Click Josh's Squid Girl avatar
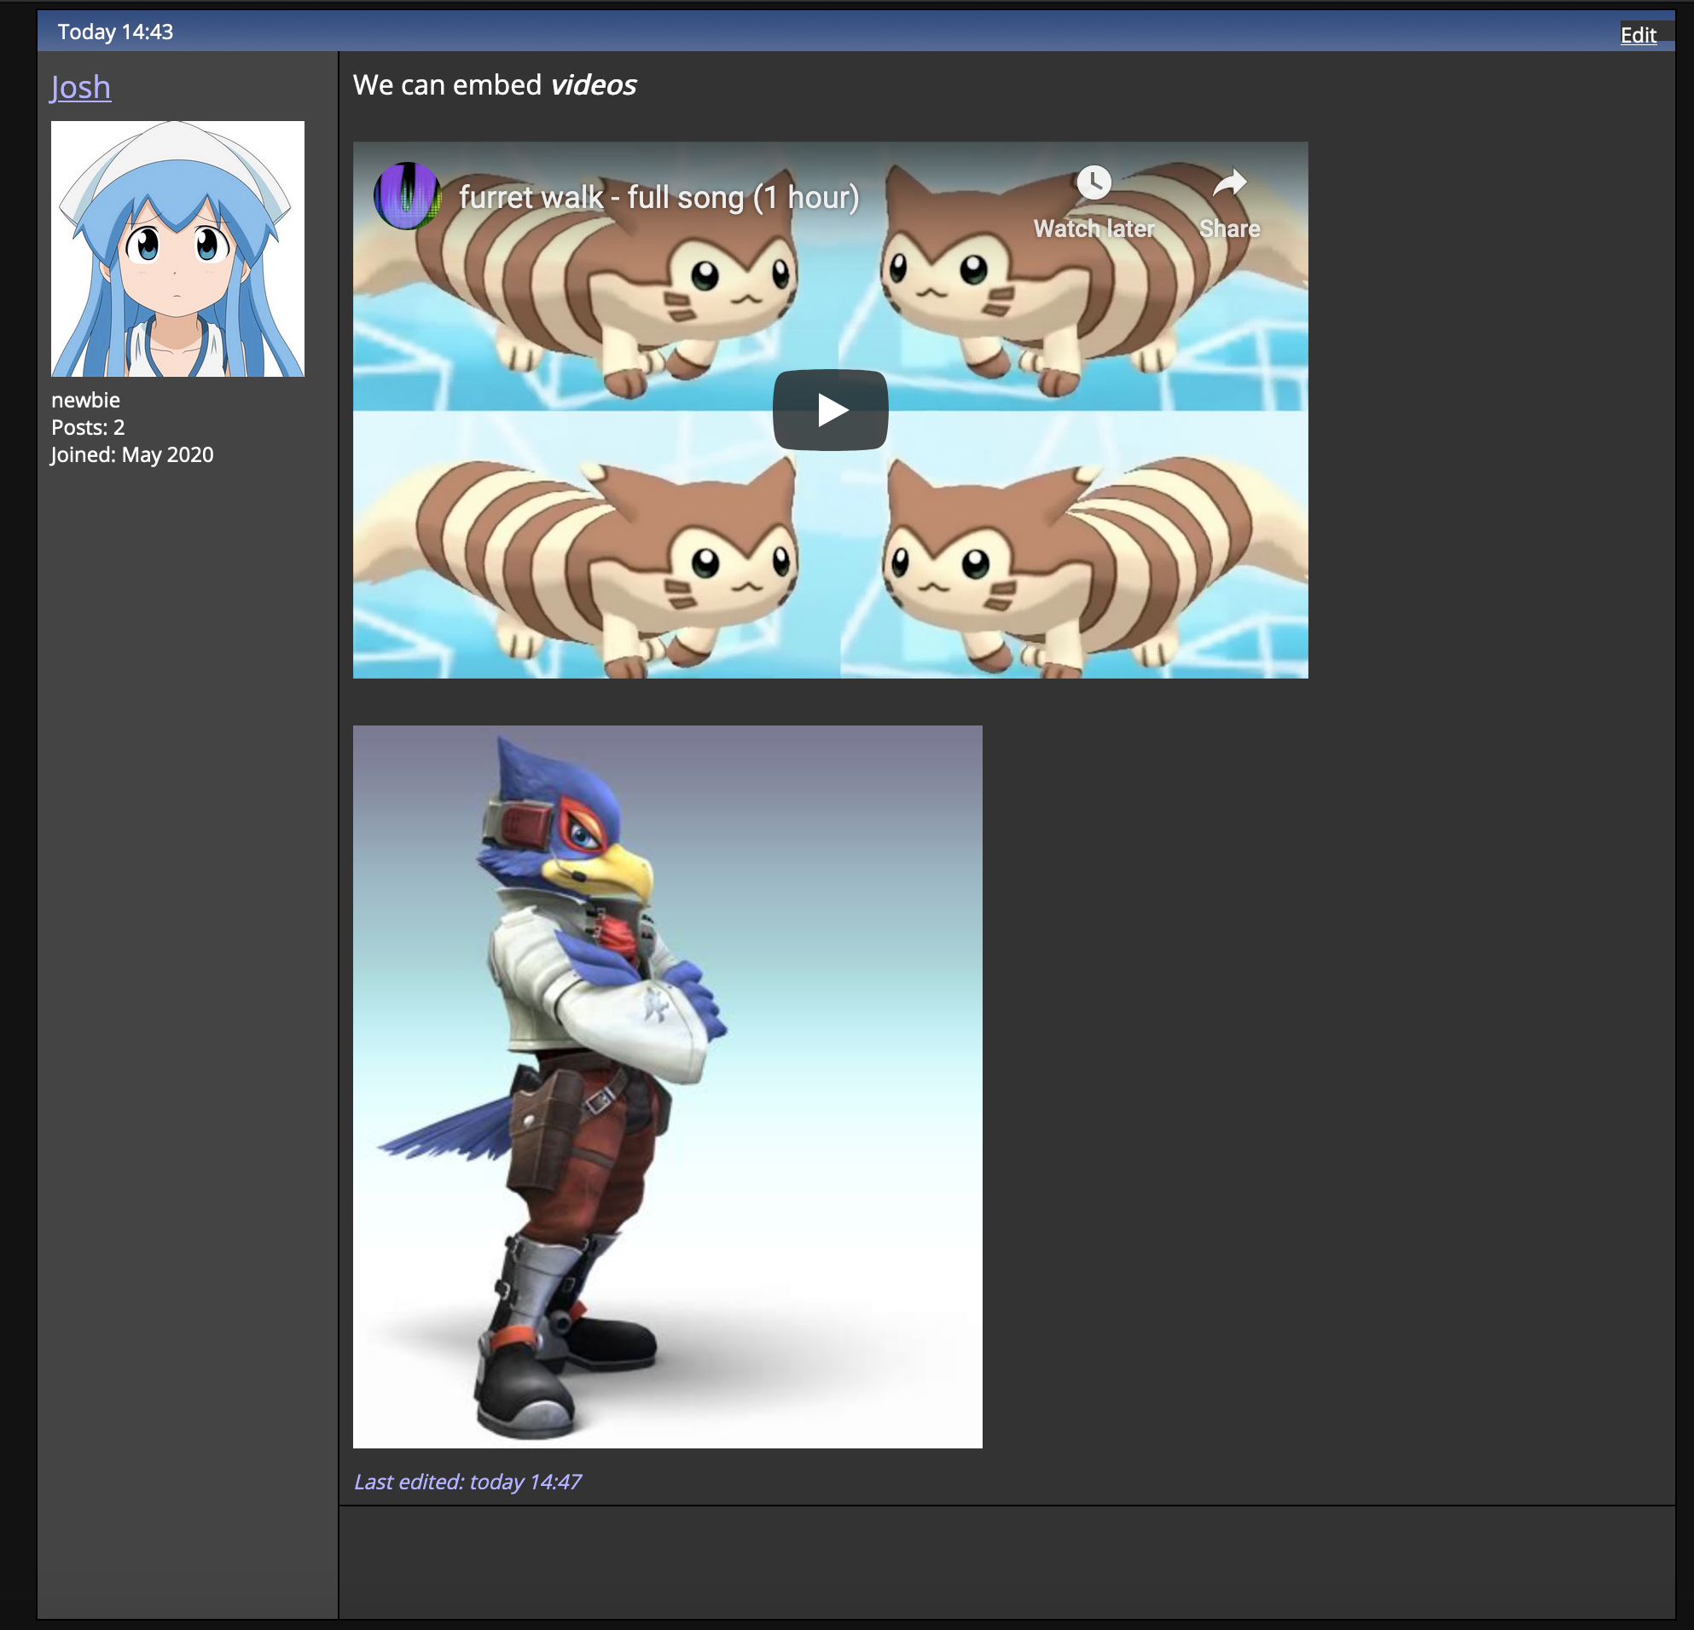Image resolution: width=1694 pixels, height=1630 pixels. click(x=177, y=251)
